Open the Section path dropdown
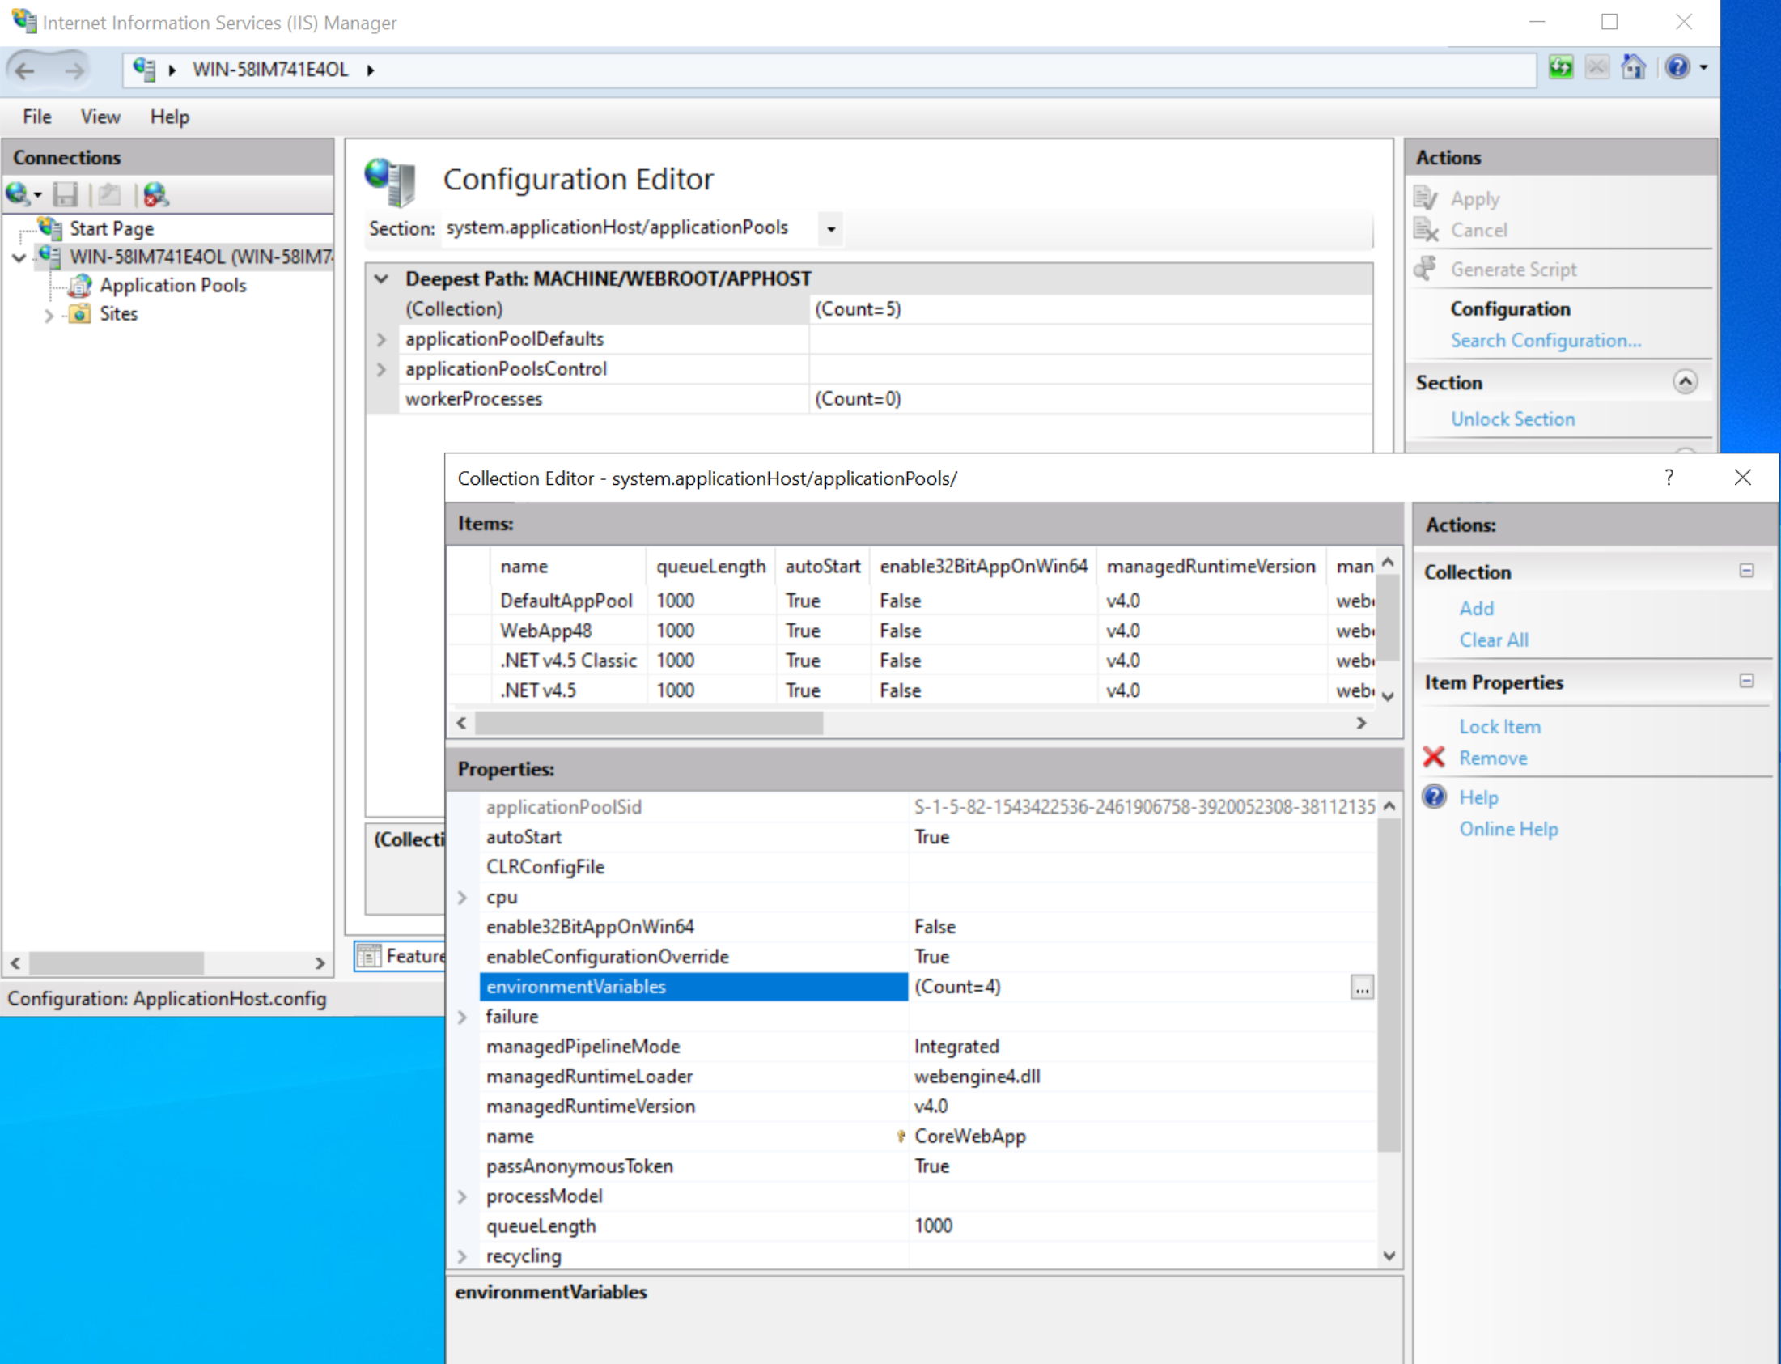This screenshot has height=1364, width=1781. (831, 229)
